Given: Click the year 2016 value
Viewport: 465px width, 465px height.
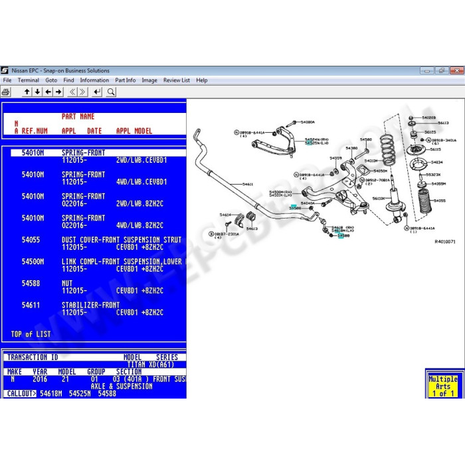Looking at the screenshot, I should coord(40,379).
